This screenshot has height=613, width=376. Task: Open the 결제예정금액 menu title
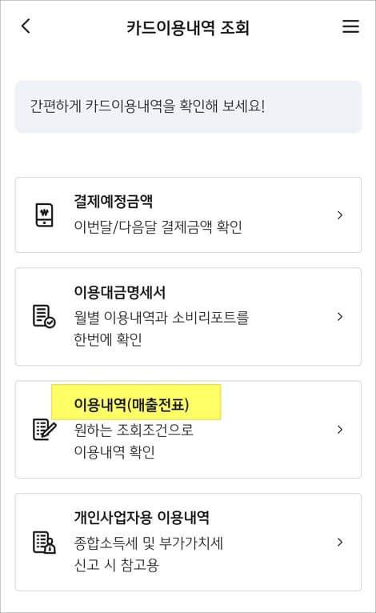point(114,202)
